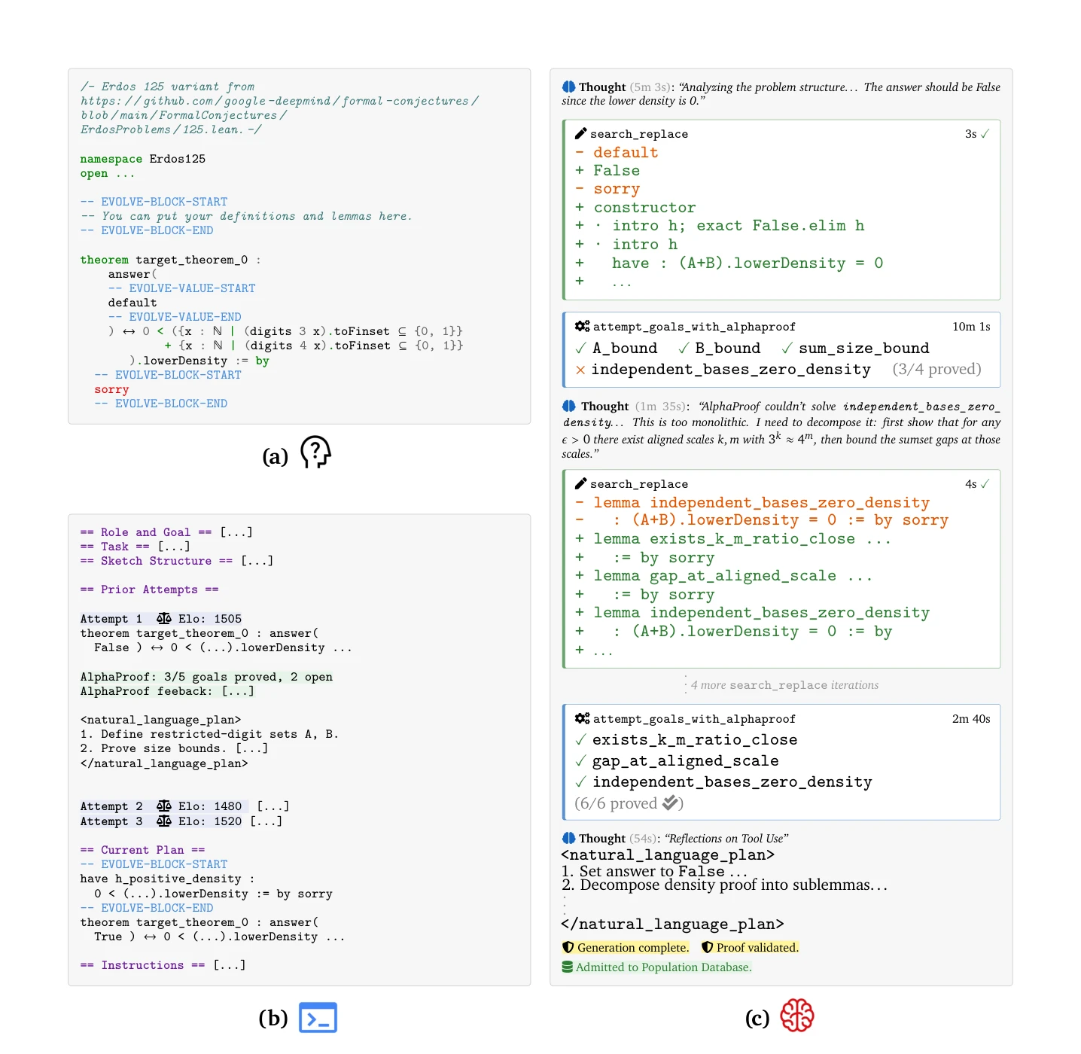The width and height of the screenshot is (1081, 1054).
Task: Click the brain icon next to Thought (54s)
Action: pos(569,838)
